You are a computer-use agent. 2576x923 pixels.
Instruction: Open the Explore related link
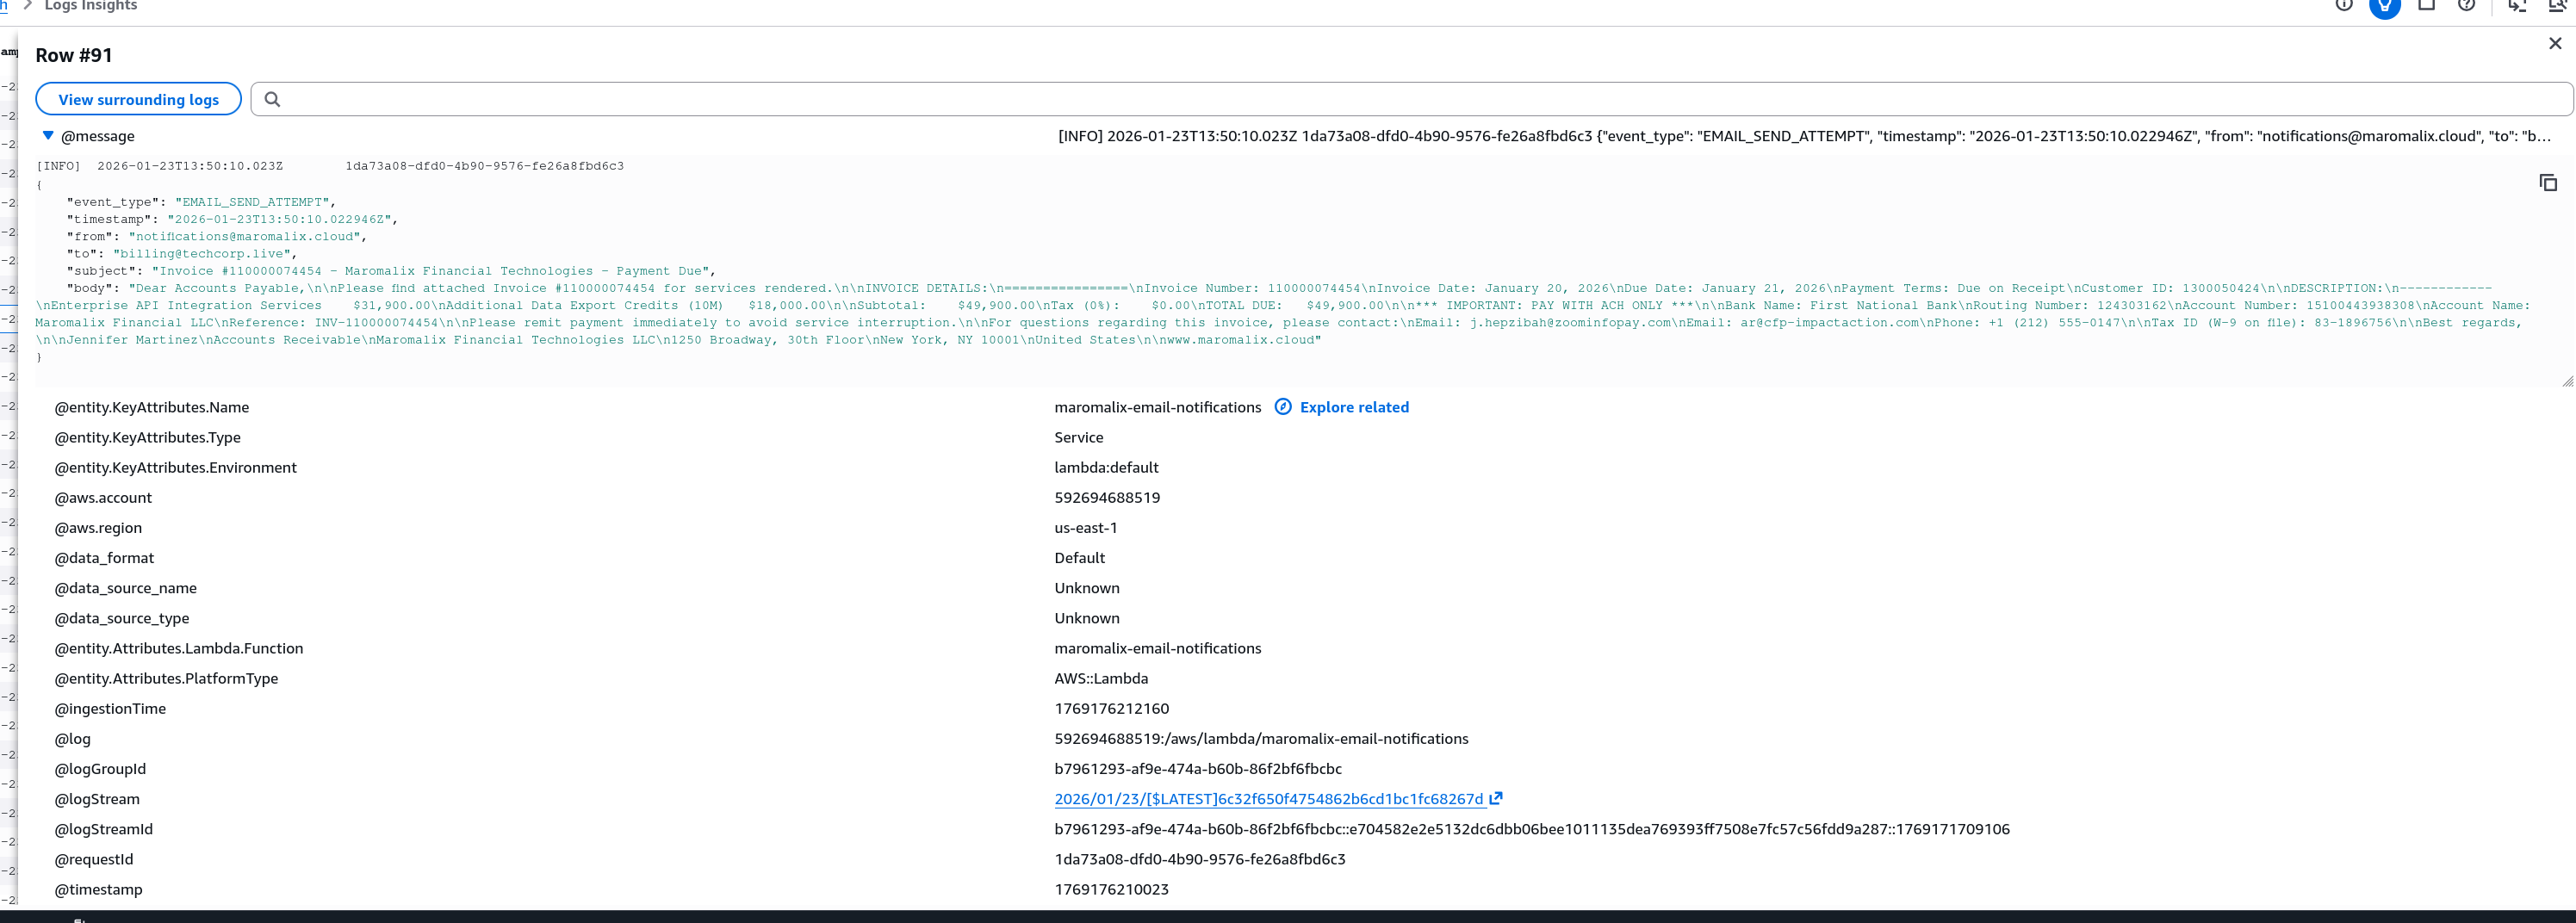coord(1354,407)
